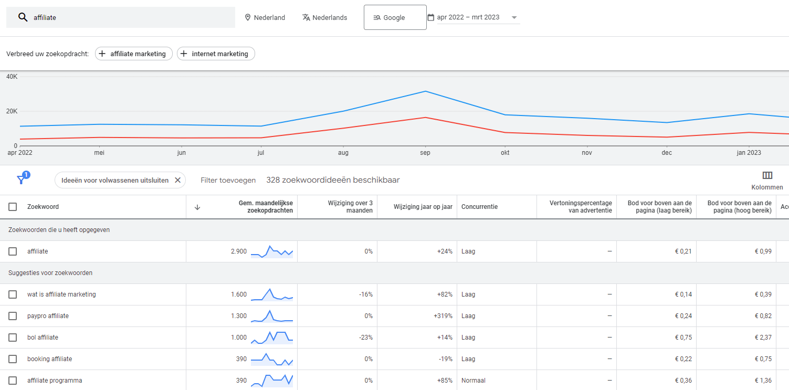This screenshot has height=390, width=789.
Task: Open the Kolommen column settings icon
Action: coord(767,175)
